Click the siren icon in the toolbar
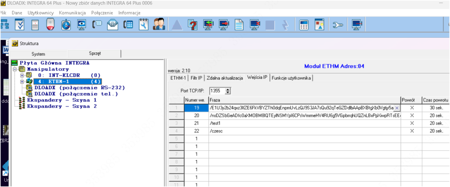The image size is (450, 187). pos(51,25)
